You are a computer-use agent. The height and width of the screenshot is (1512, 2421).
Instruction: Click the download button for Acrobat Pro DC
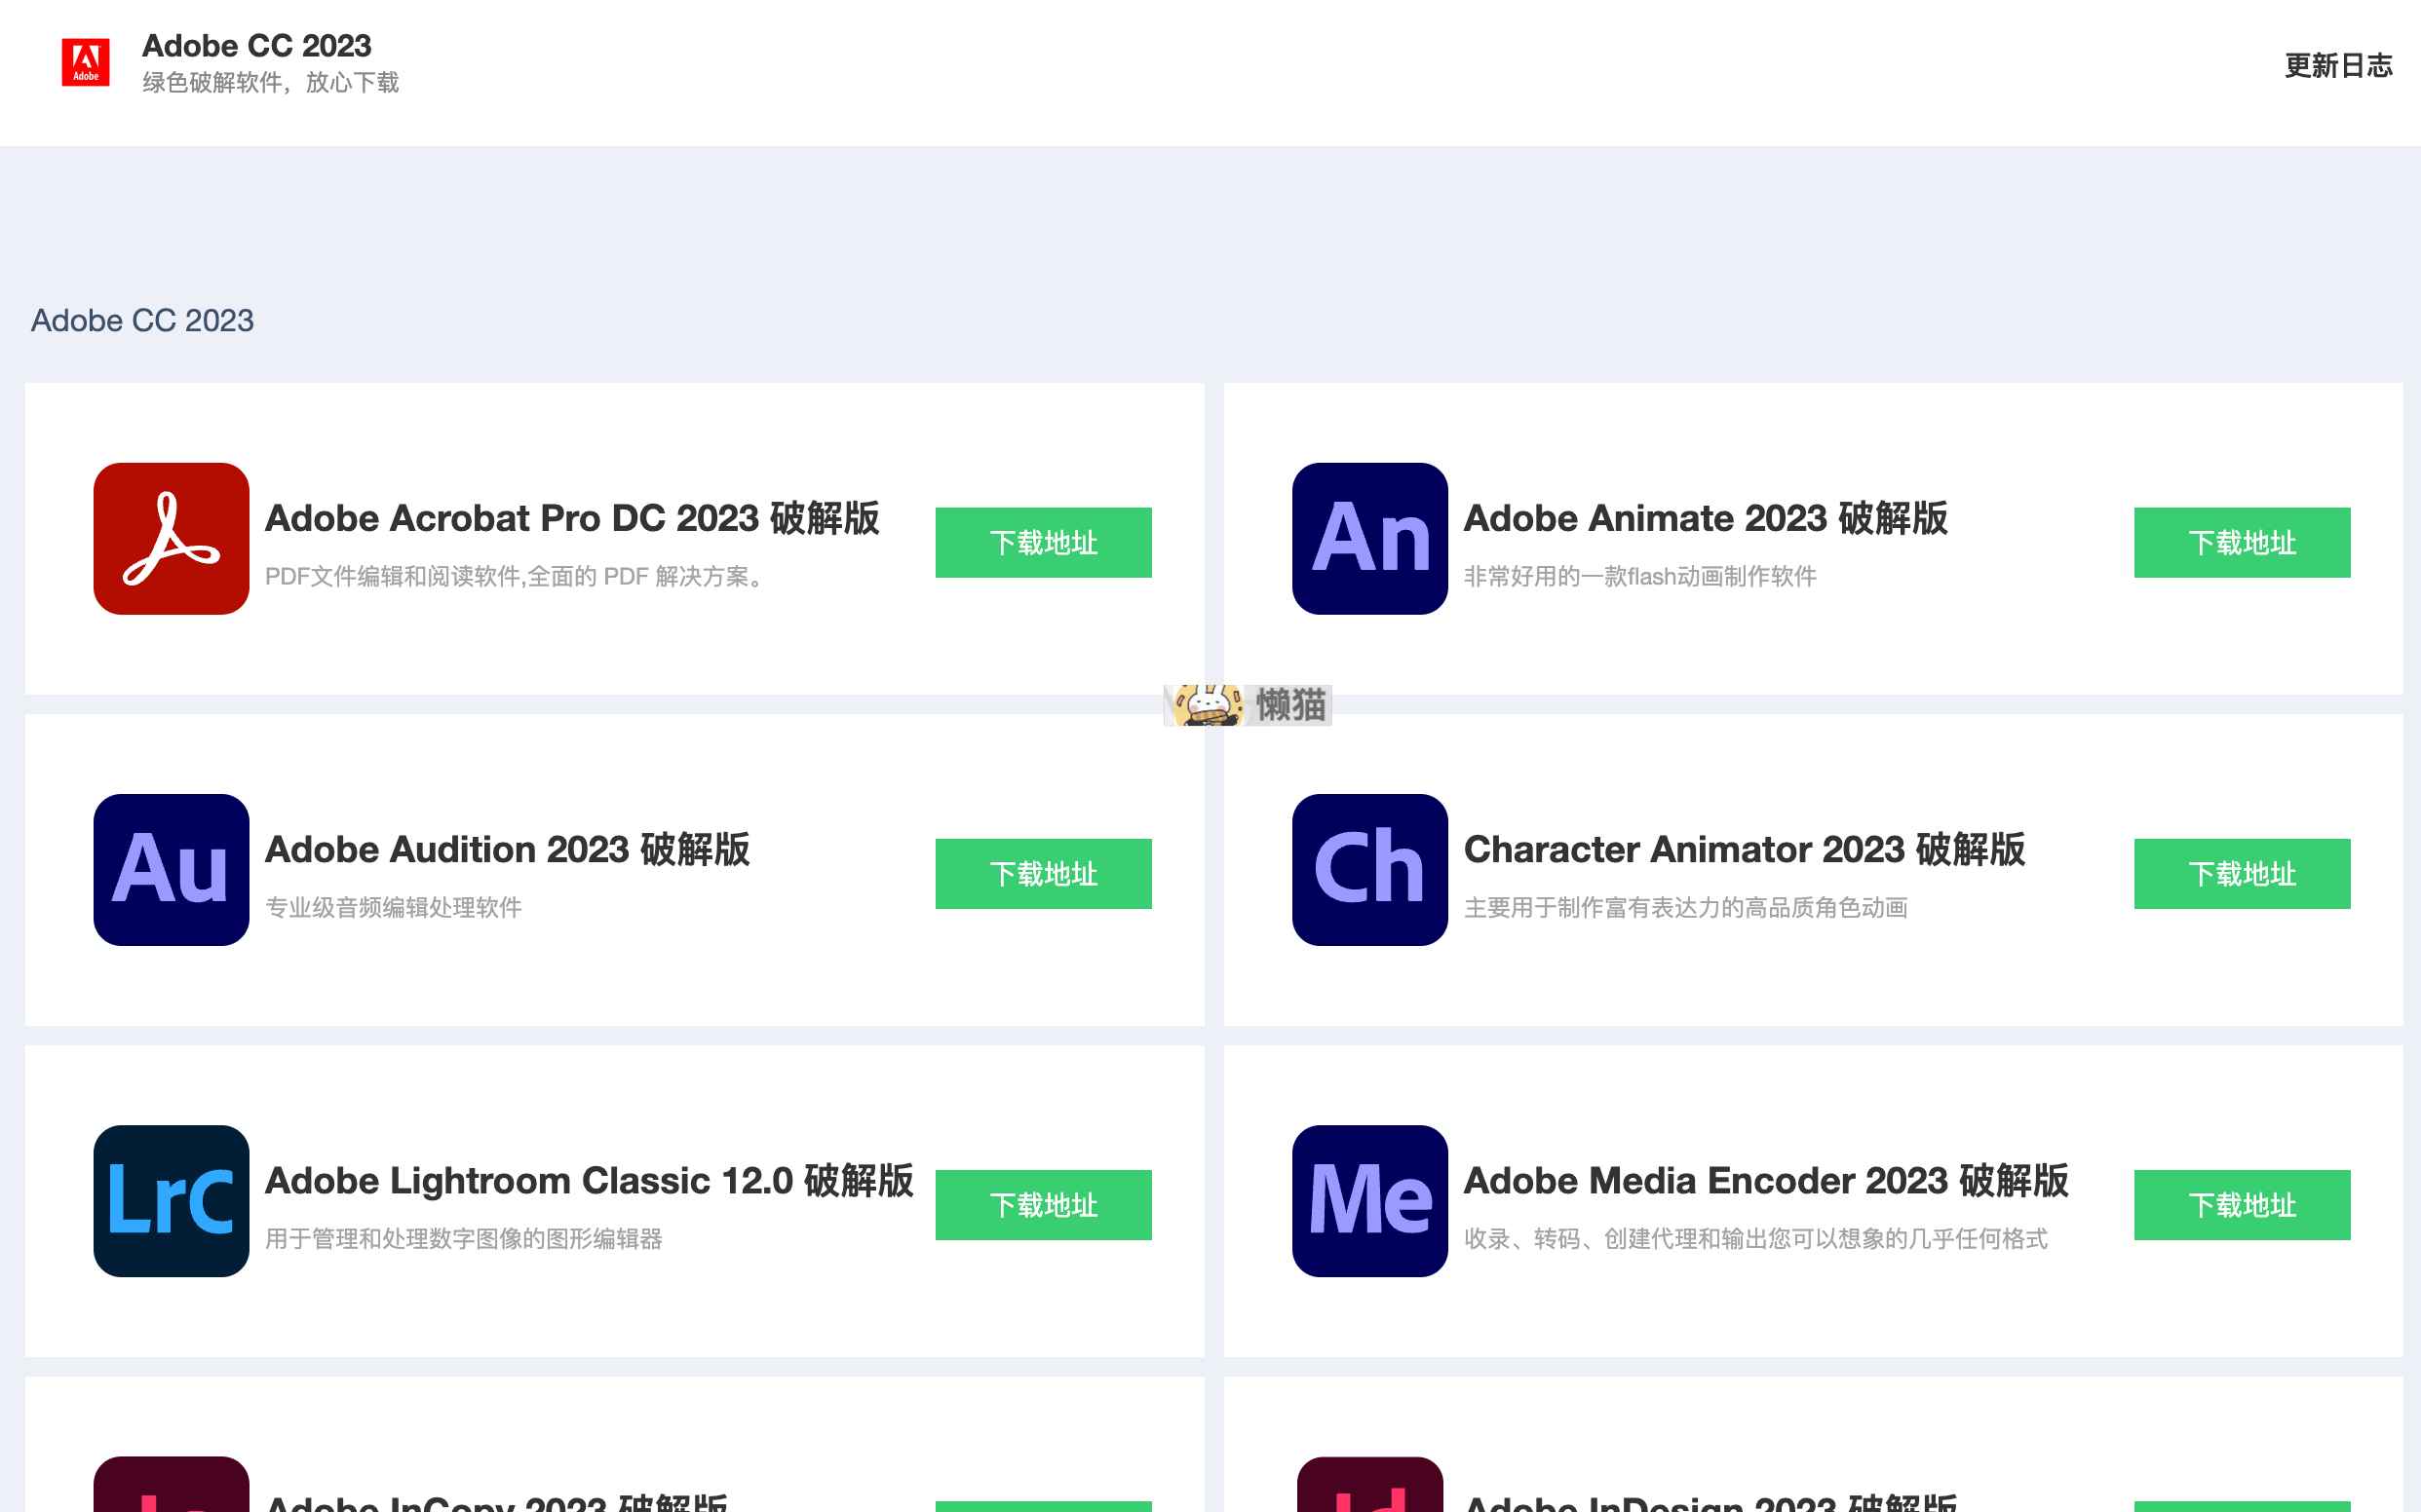(x=1043, y=542)
